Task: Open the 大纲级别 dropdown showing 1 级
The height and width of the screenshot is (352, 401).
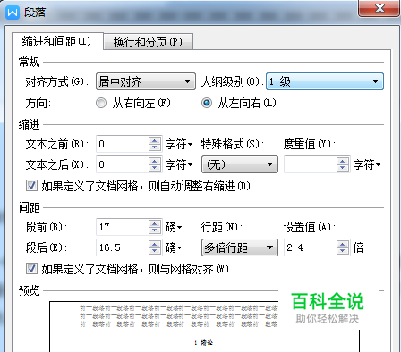Action: click(325, 81)
